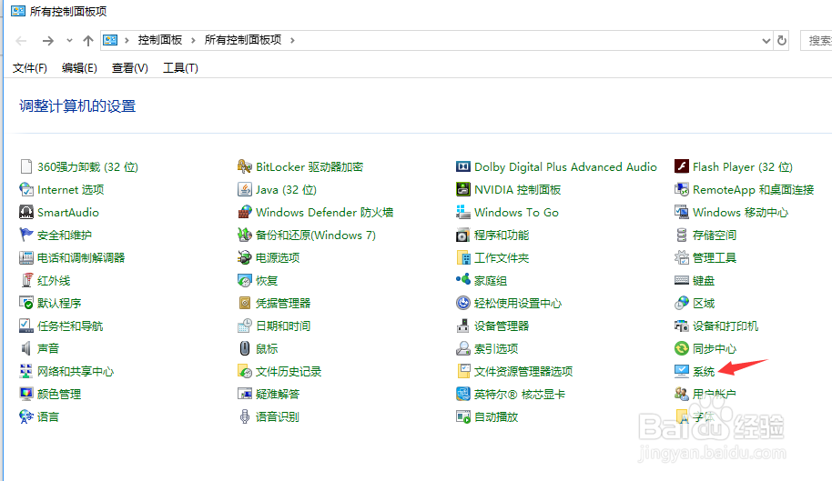Image resolution: width=832 pixels, height=481 pixels.
Task: Open the SmartAudio headphone icon
Action: tap(26, 213)
